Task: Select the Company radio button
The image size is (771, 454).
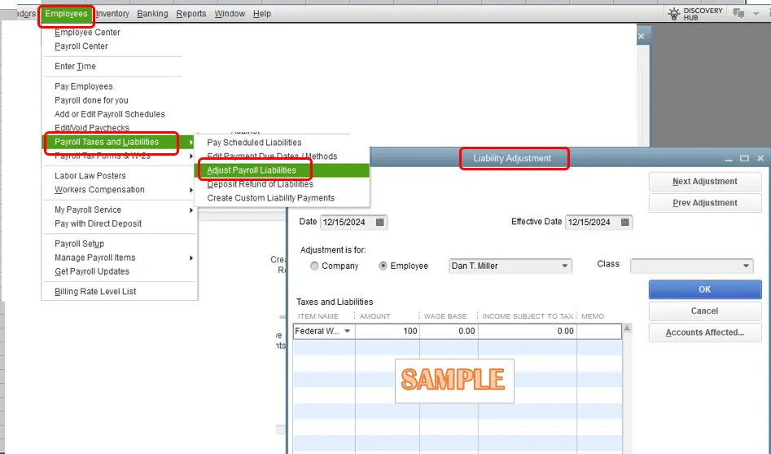Action: pos(314,267)
